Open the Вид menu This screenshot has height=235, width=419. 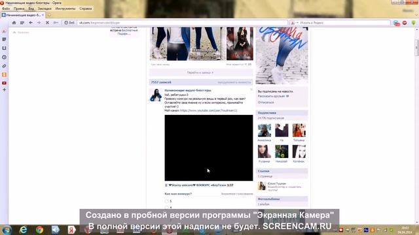(x=31, y=8)
